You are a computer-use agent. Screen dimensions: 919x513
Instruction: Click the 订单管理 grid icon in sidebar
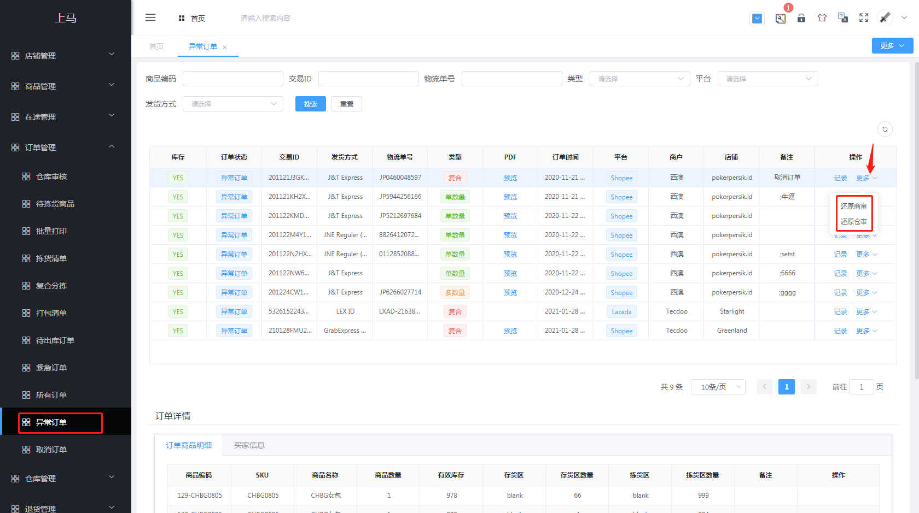point(15,148)
